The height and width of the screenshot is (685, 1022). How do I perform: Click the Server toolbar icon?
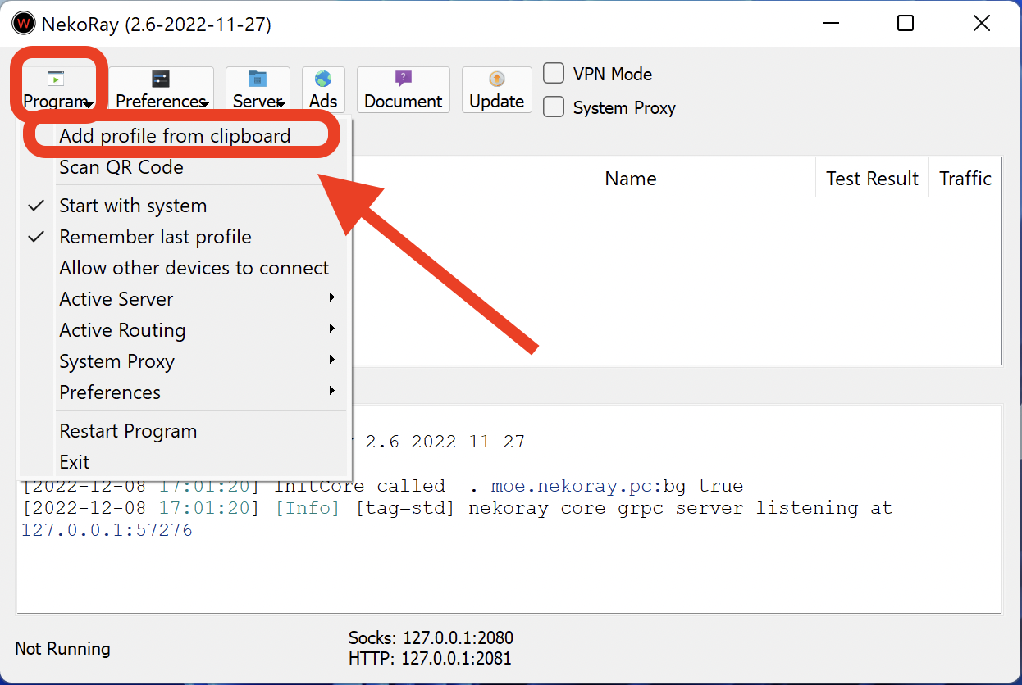pyautogui.click(x=258, y=79)
